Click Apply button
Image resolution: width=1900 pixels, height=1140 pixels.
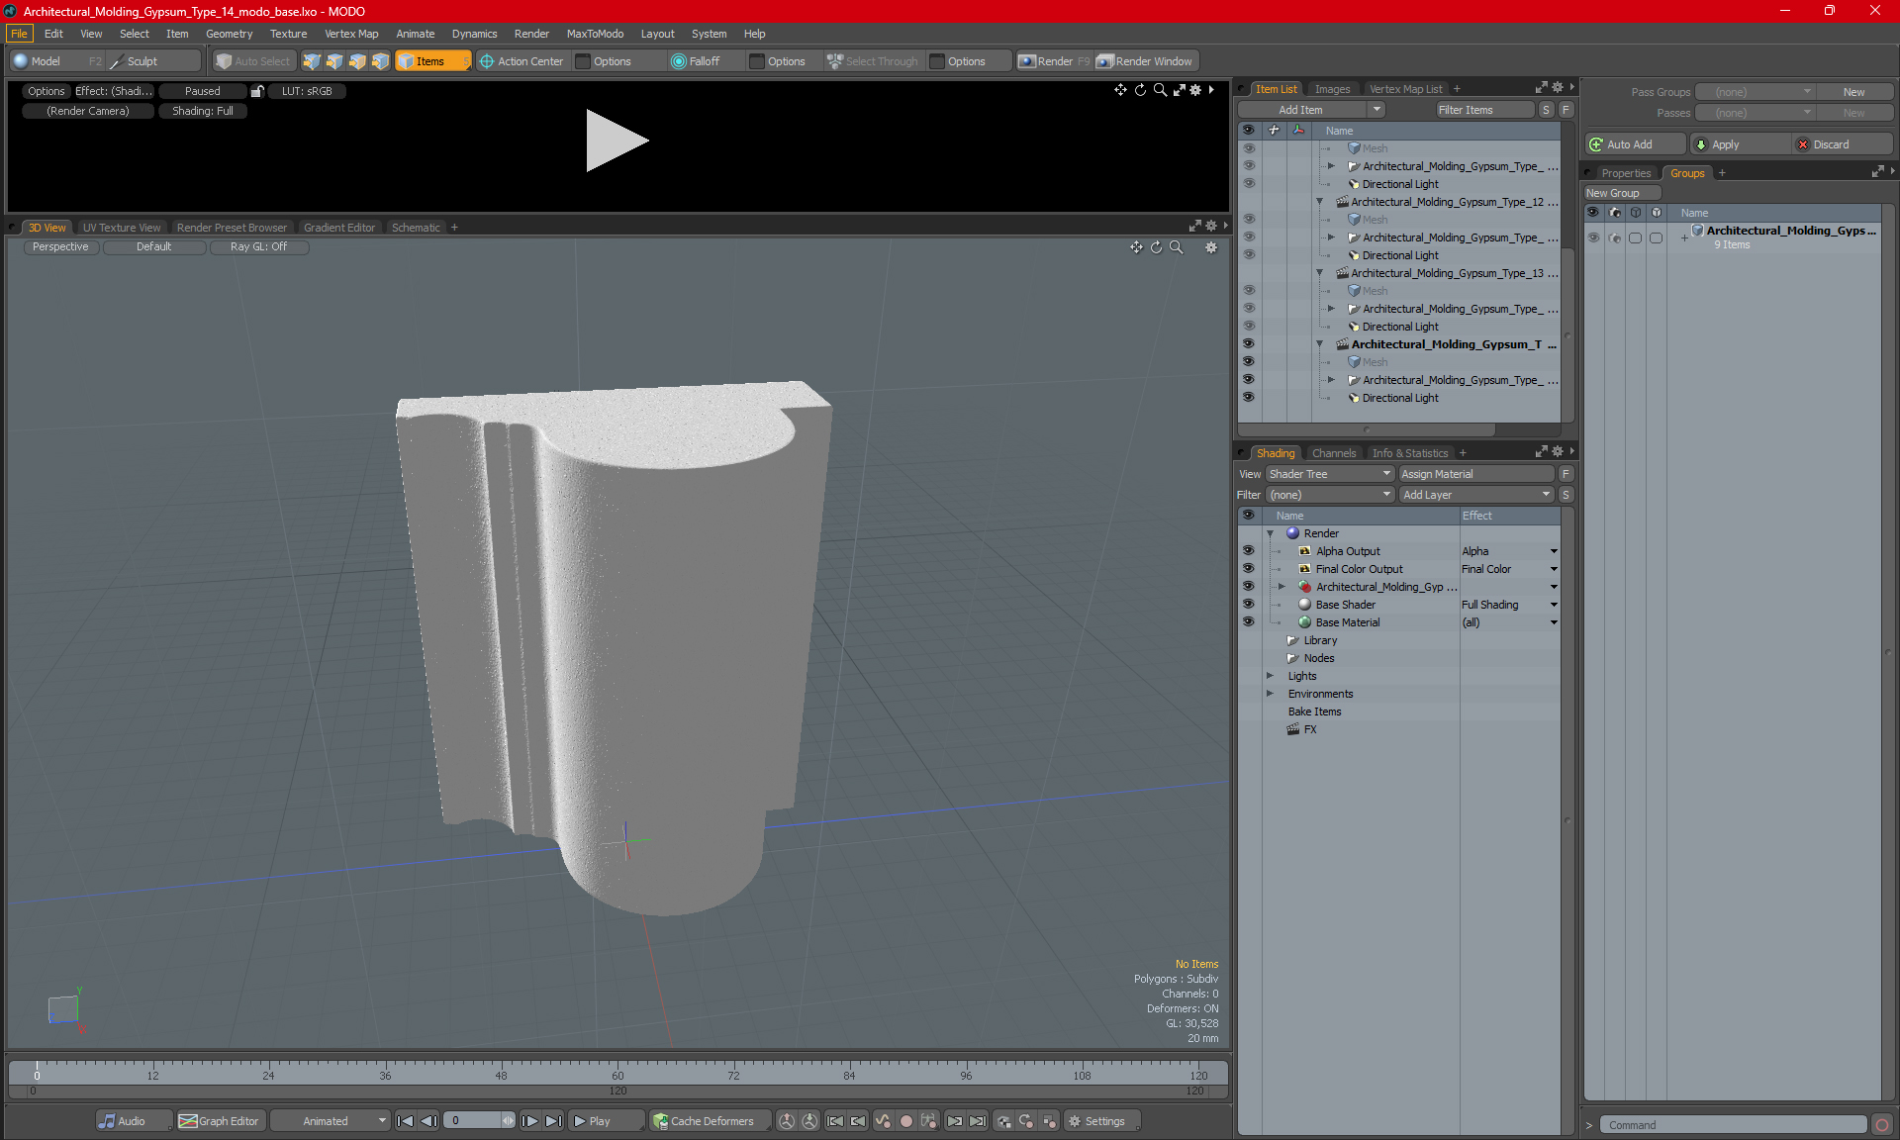(x=1739, y=144)
